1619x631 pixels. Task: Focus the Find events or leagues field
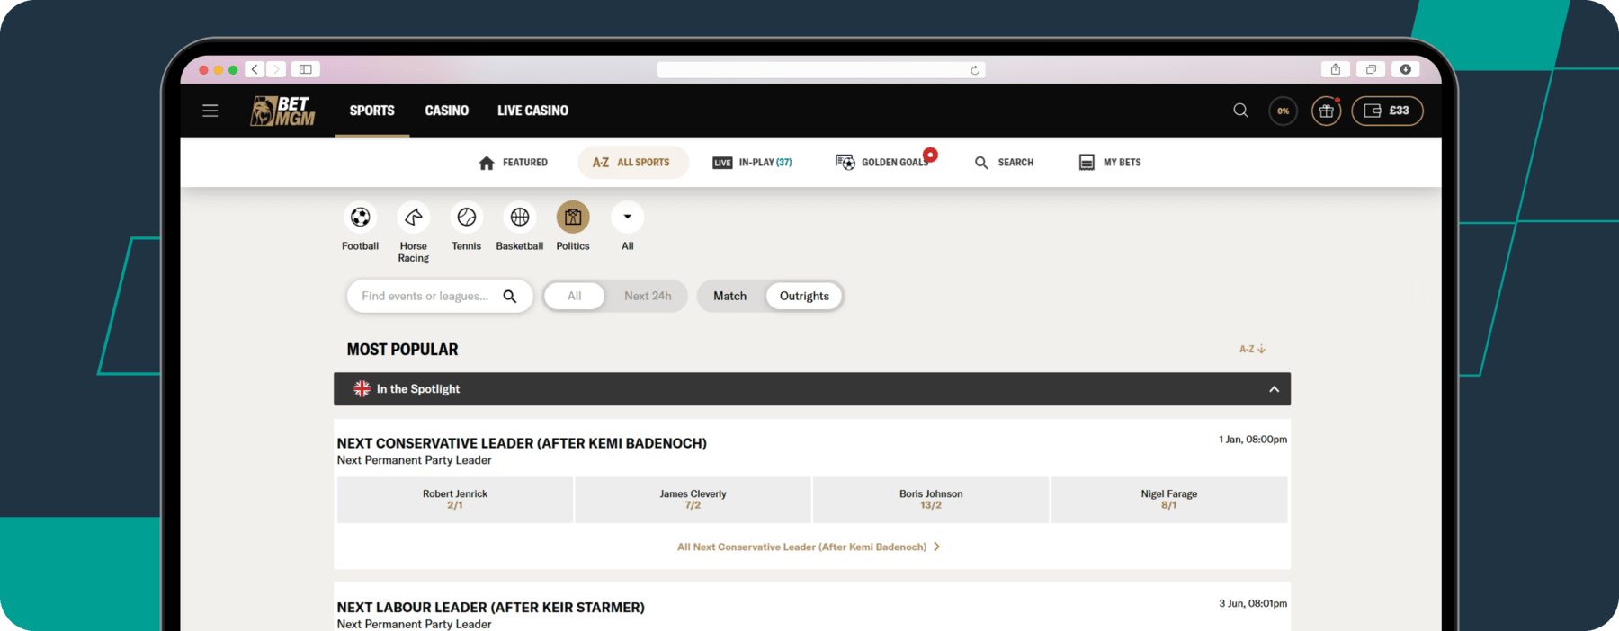(x=440, y=296)
